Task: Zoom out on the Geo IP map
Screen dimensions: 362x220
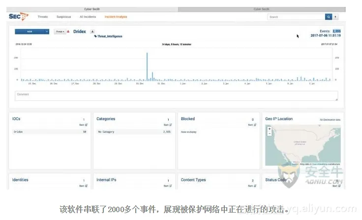Action: [270, 133]
